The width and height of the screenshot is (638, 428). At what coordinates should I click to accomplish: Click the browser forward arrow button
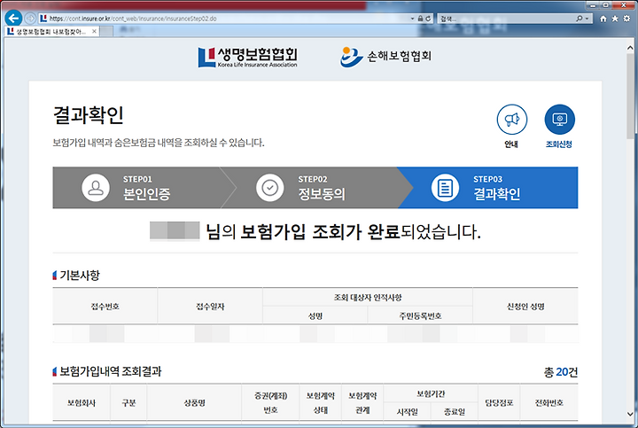(x=30, y=19)
